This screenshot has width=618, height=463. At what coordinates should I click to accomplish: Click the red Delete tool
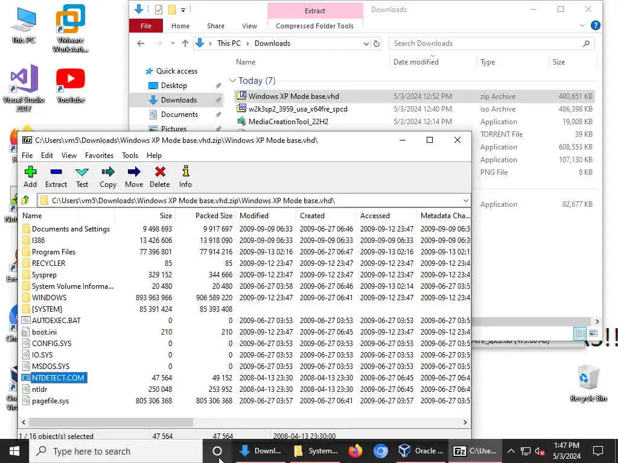click(x=159, y=177)
